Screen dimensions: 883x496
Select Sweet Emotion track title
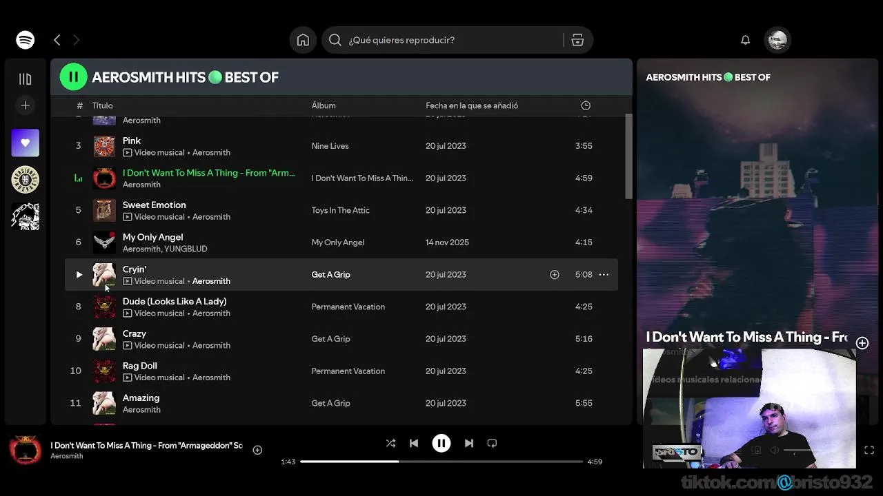tap(155, 205)
